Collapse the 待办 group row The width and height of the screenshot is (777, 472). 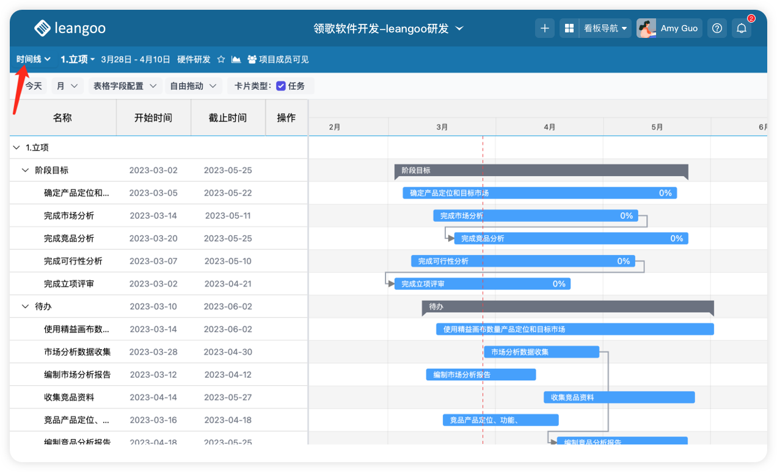pyautogui.click(x=25, y=306)
